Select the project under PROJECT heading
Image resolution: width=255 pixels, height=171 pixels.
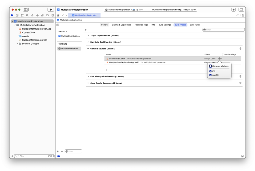point(69,36)
